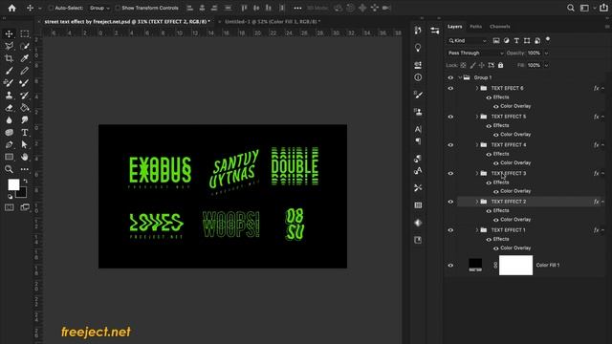
Task: Hide the Group 1 layer group
Action: tap(450, 77)
